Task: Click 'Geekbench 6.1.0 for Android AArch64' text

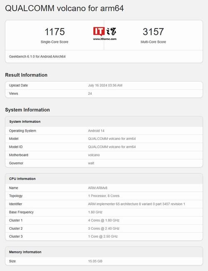Action: 37,57
